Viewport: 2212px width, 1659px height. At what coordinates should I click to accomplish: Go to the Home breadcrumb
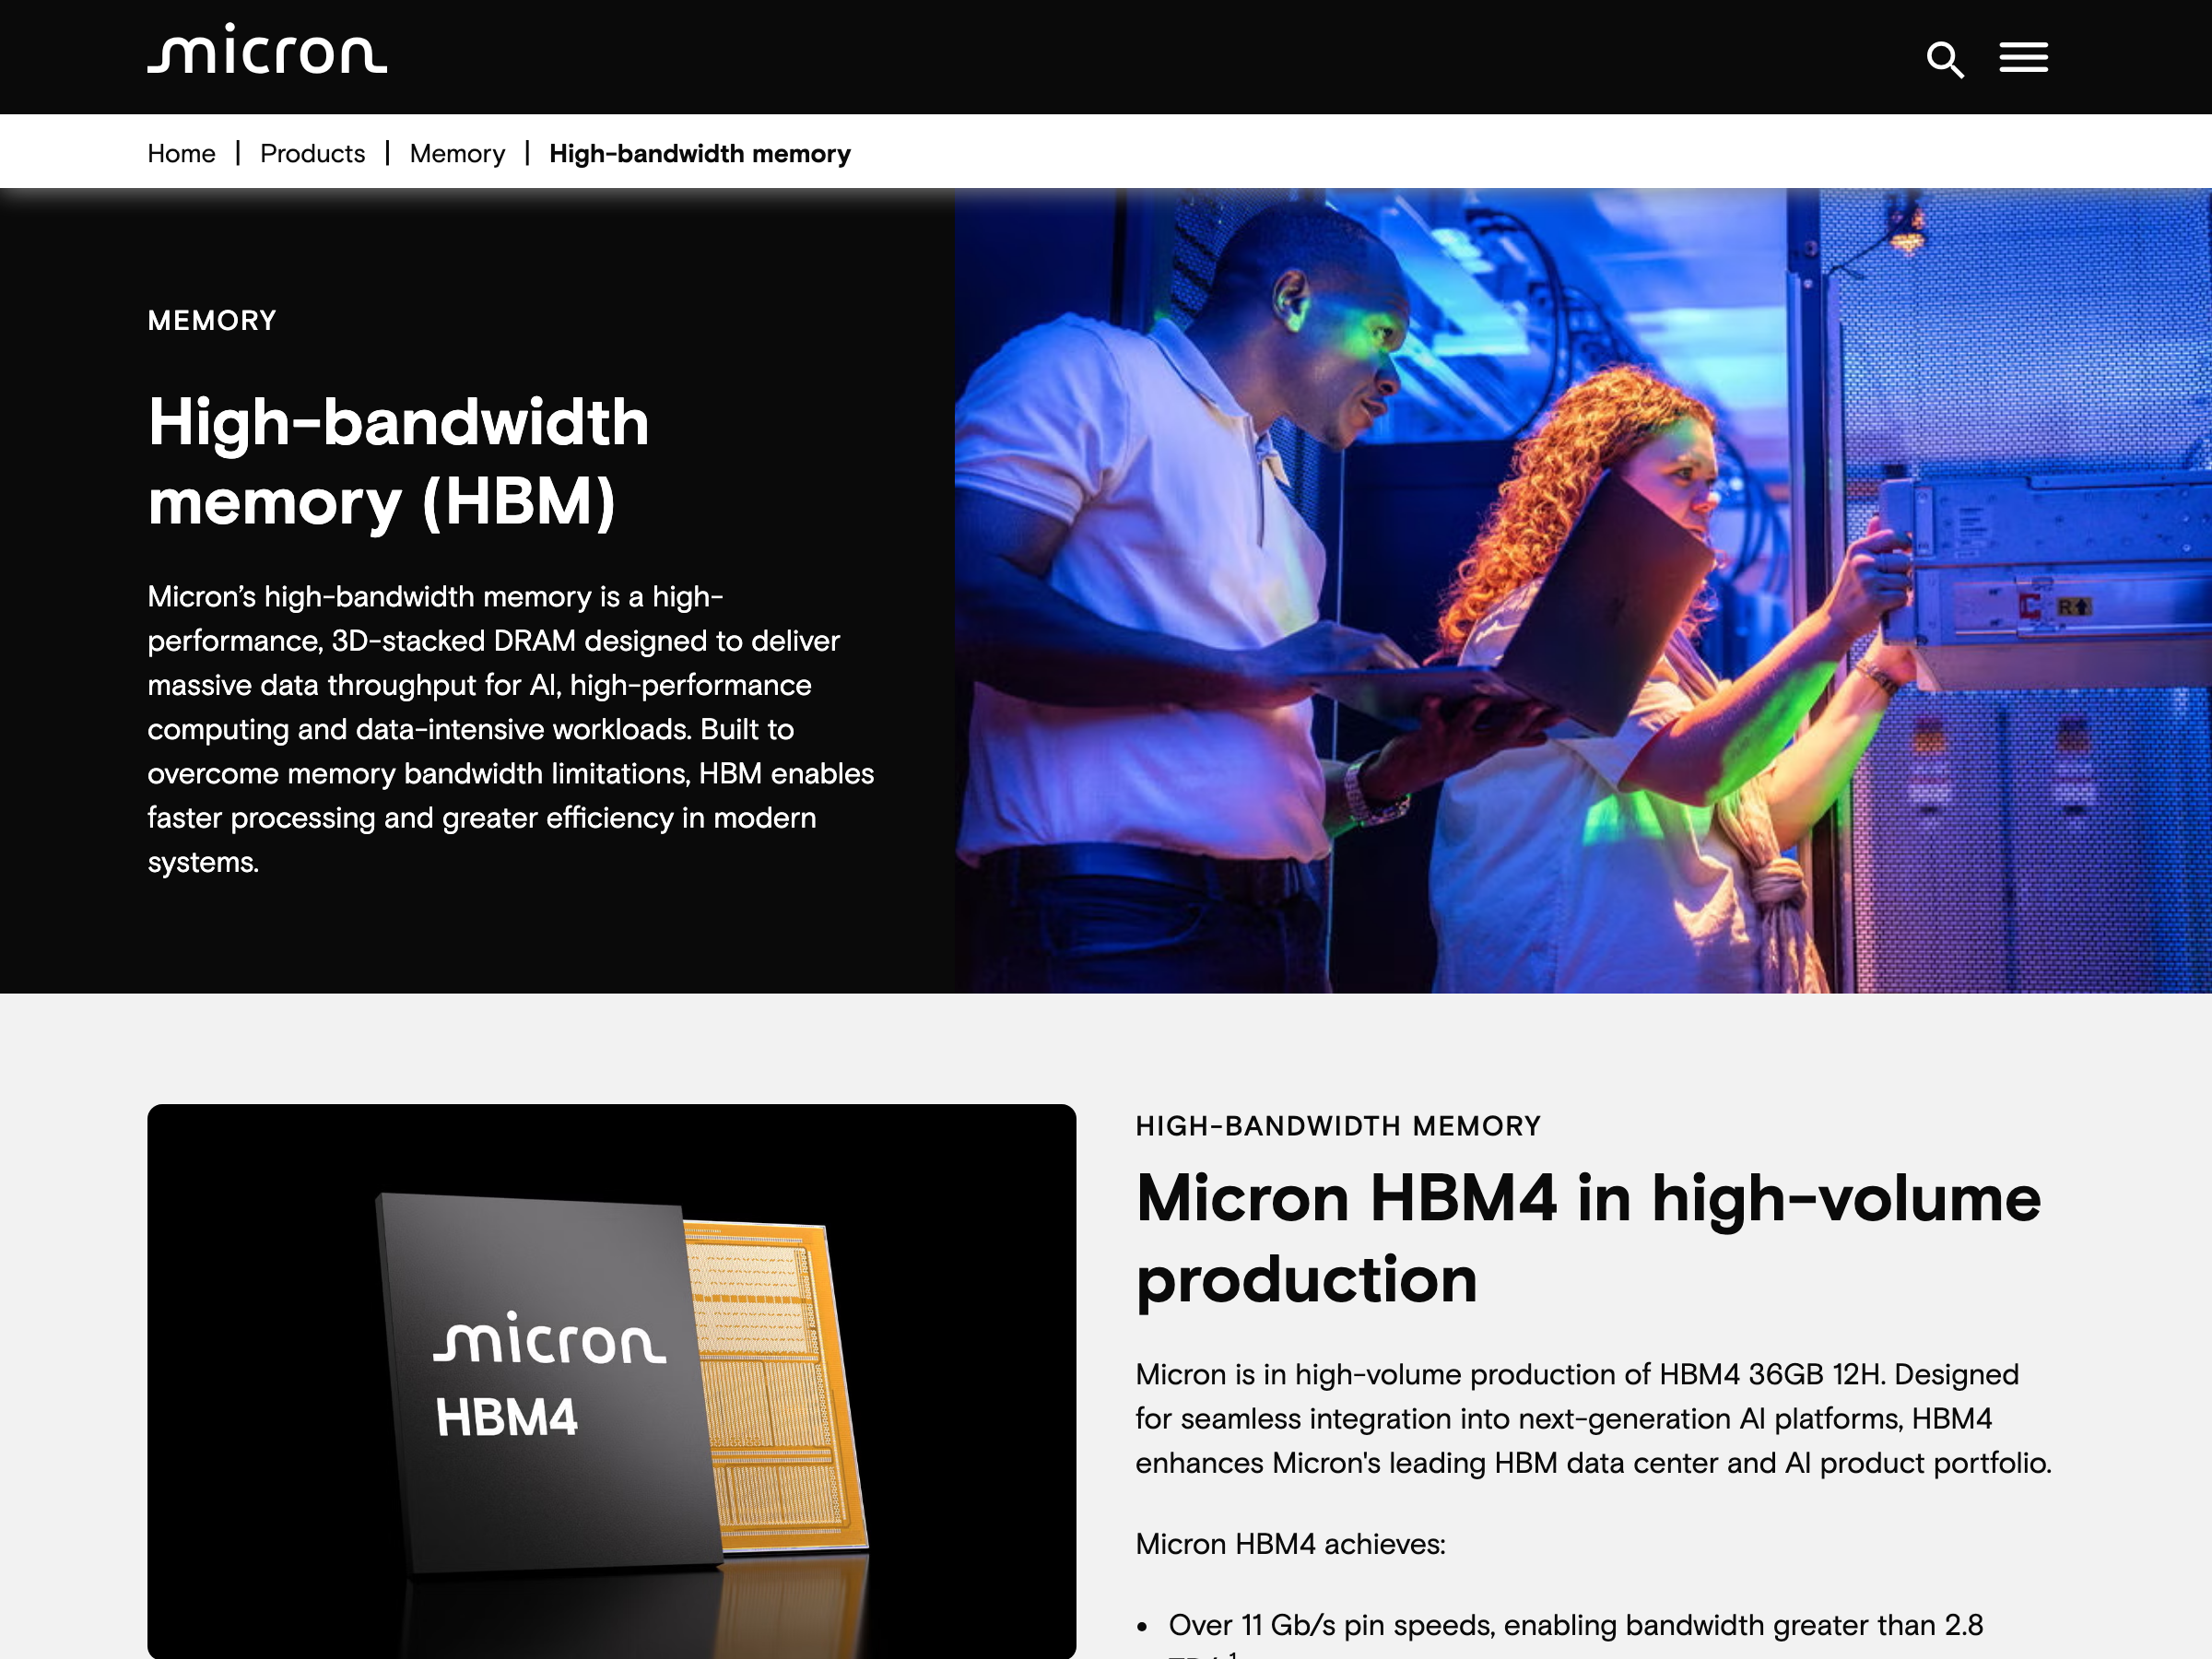(181, 153)
